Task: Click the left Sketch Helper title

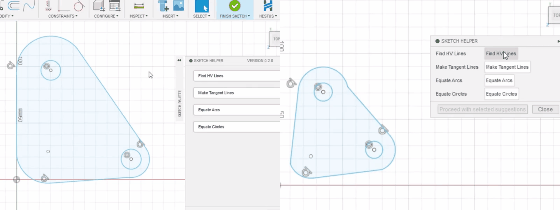Action: click(x=209, y=61)
